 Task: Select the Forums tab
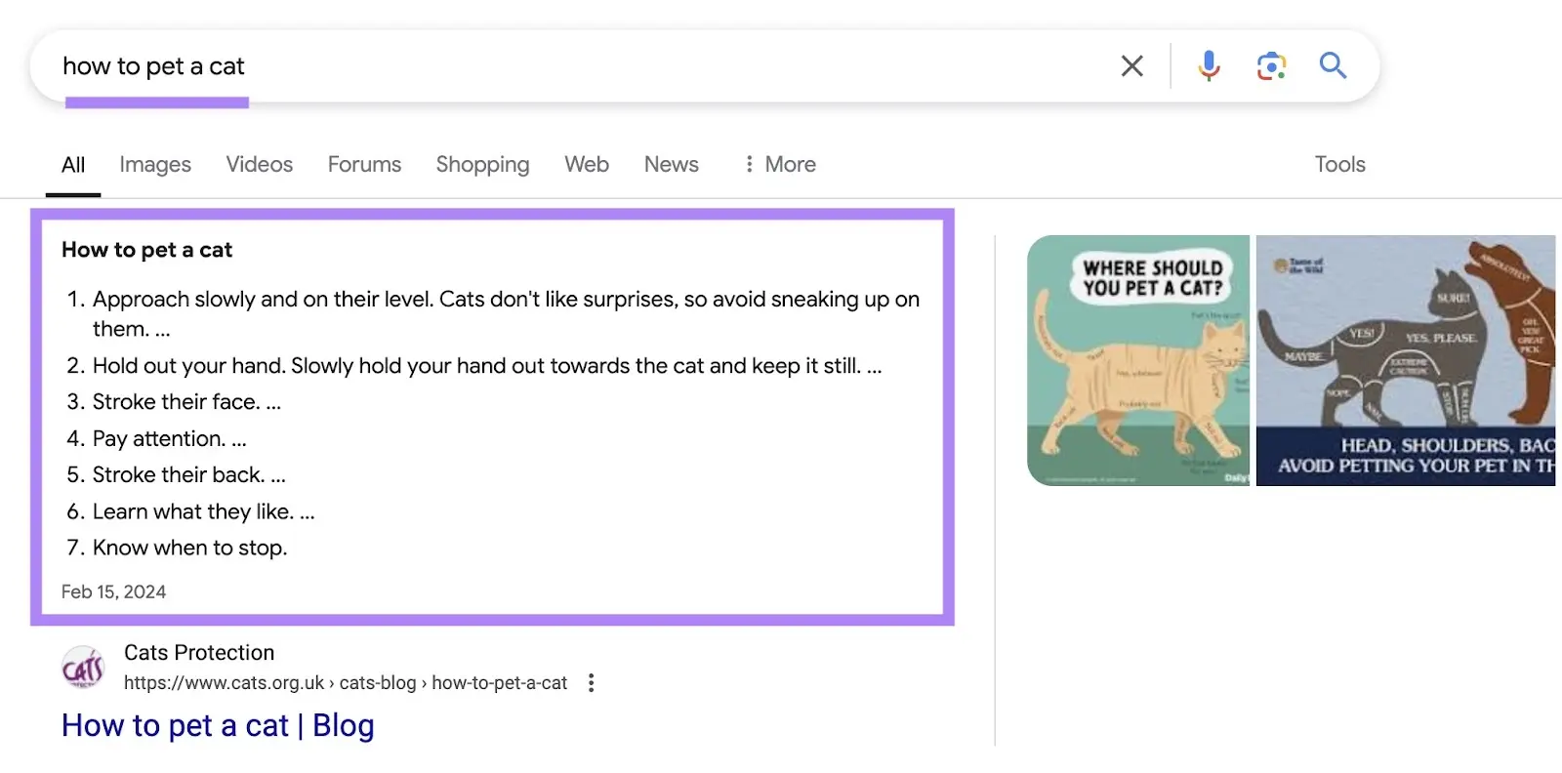click(x=364, y=164)
